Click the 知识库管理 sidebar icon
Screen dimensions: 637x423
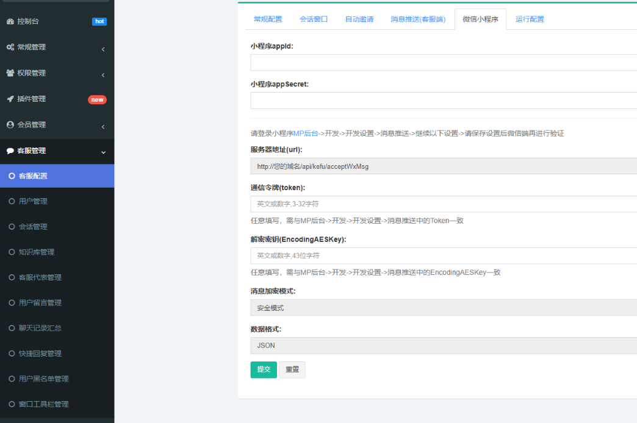(10, 251)
